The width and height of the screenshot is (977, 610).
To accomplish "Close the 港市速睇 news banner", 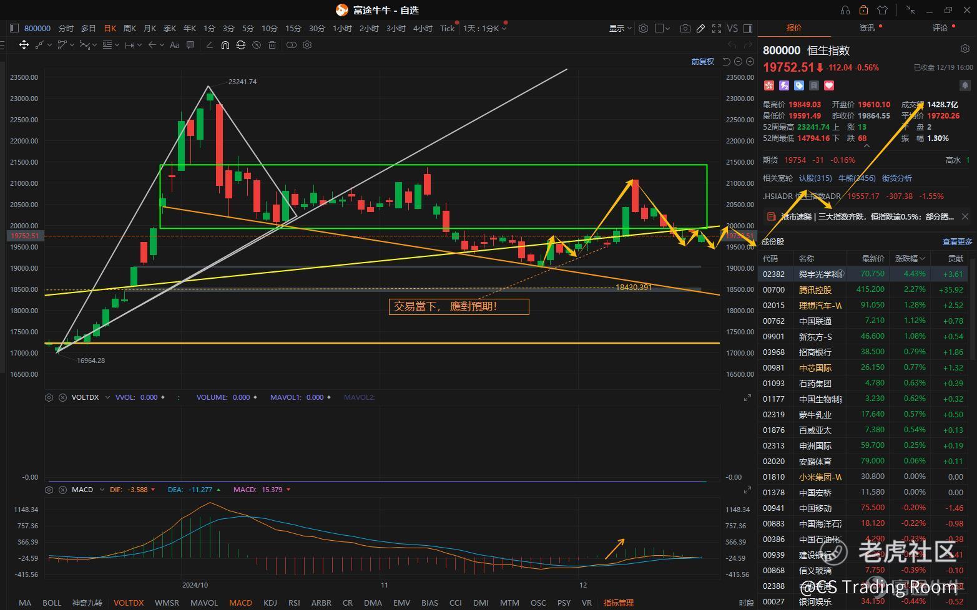I will click(x=965, y=216).
